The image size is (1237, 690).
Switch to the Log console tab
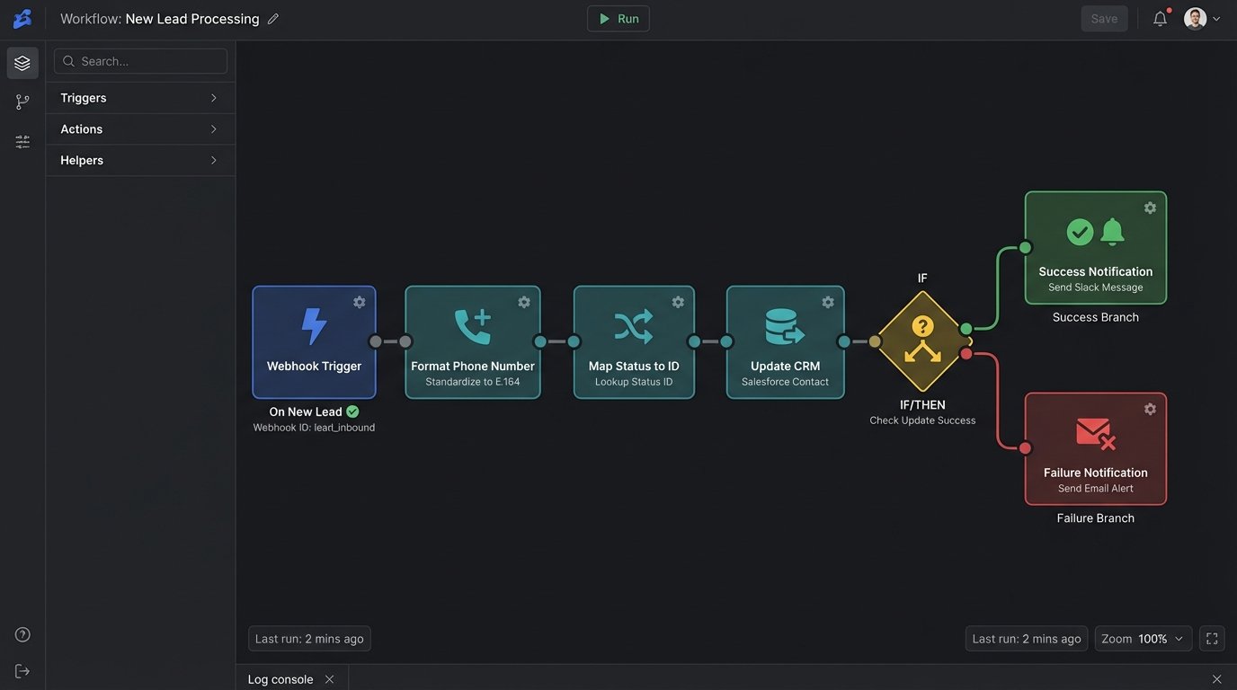pos(280,678)
